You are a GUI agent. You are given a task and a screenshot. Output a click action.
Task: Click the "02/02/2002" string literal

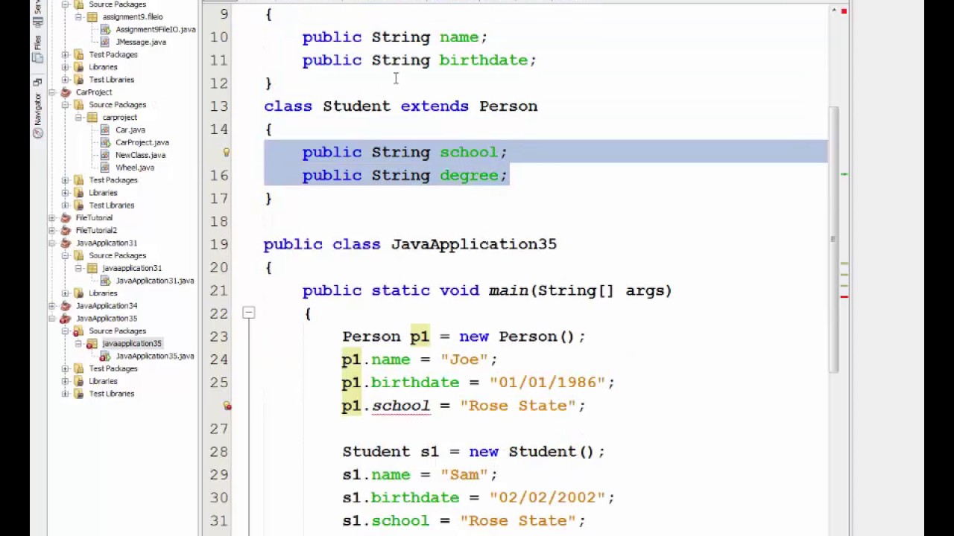point(547,497)
